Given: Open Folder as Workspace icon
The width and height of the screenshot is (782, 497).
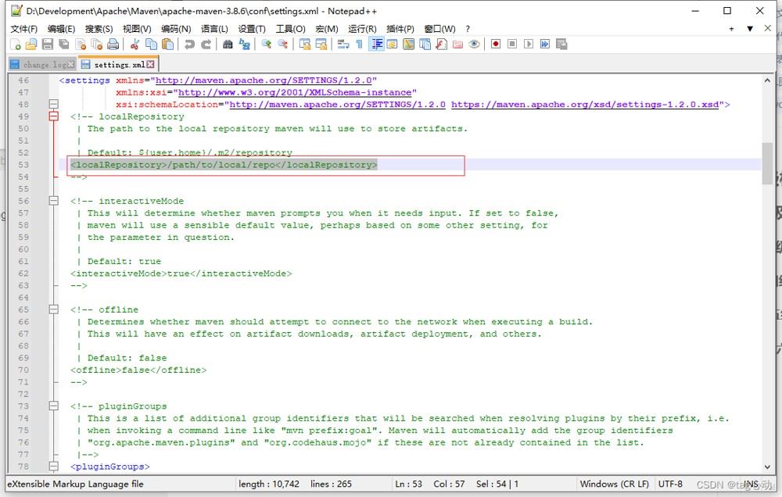Looking at the screenshot, I should pyautogui.click(x=457, y=45).
